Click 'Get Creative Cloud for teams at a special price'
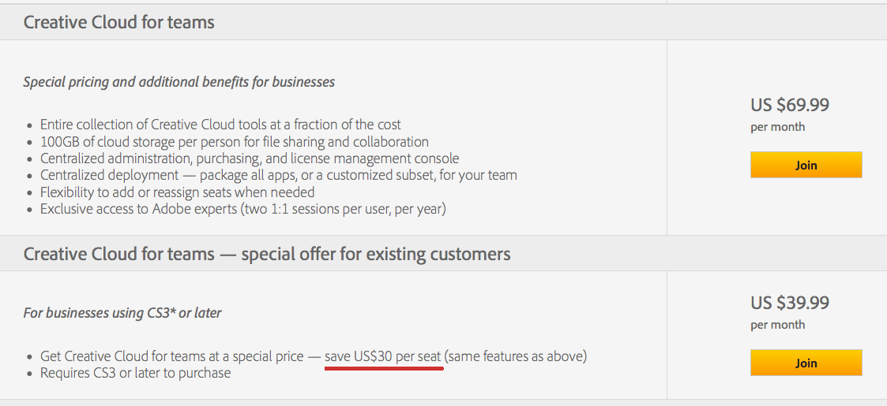887x406 pixels. [x=172, y=357]
